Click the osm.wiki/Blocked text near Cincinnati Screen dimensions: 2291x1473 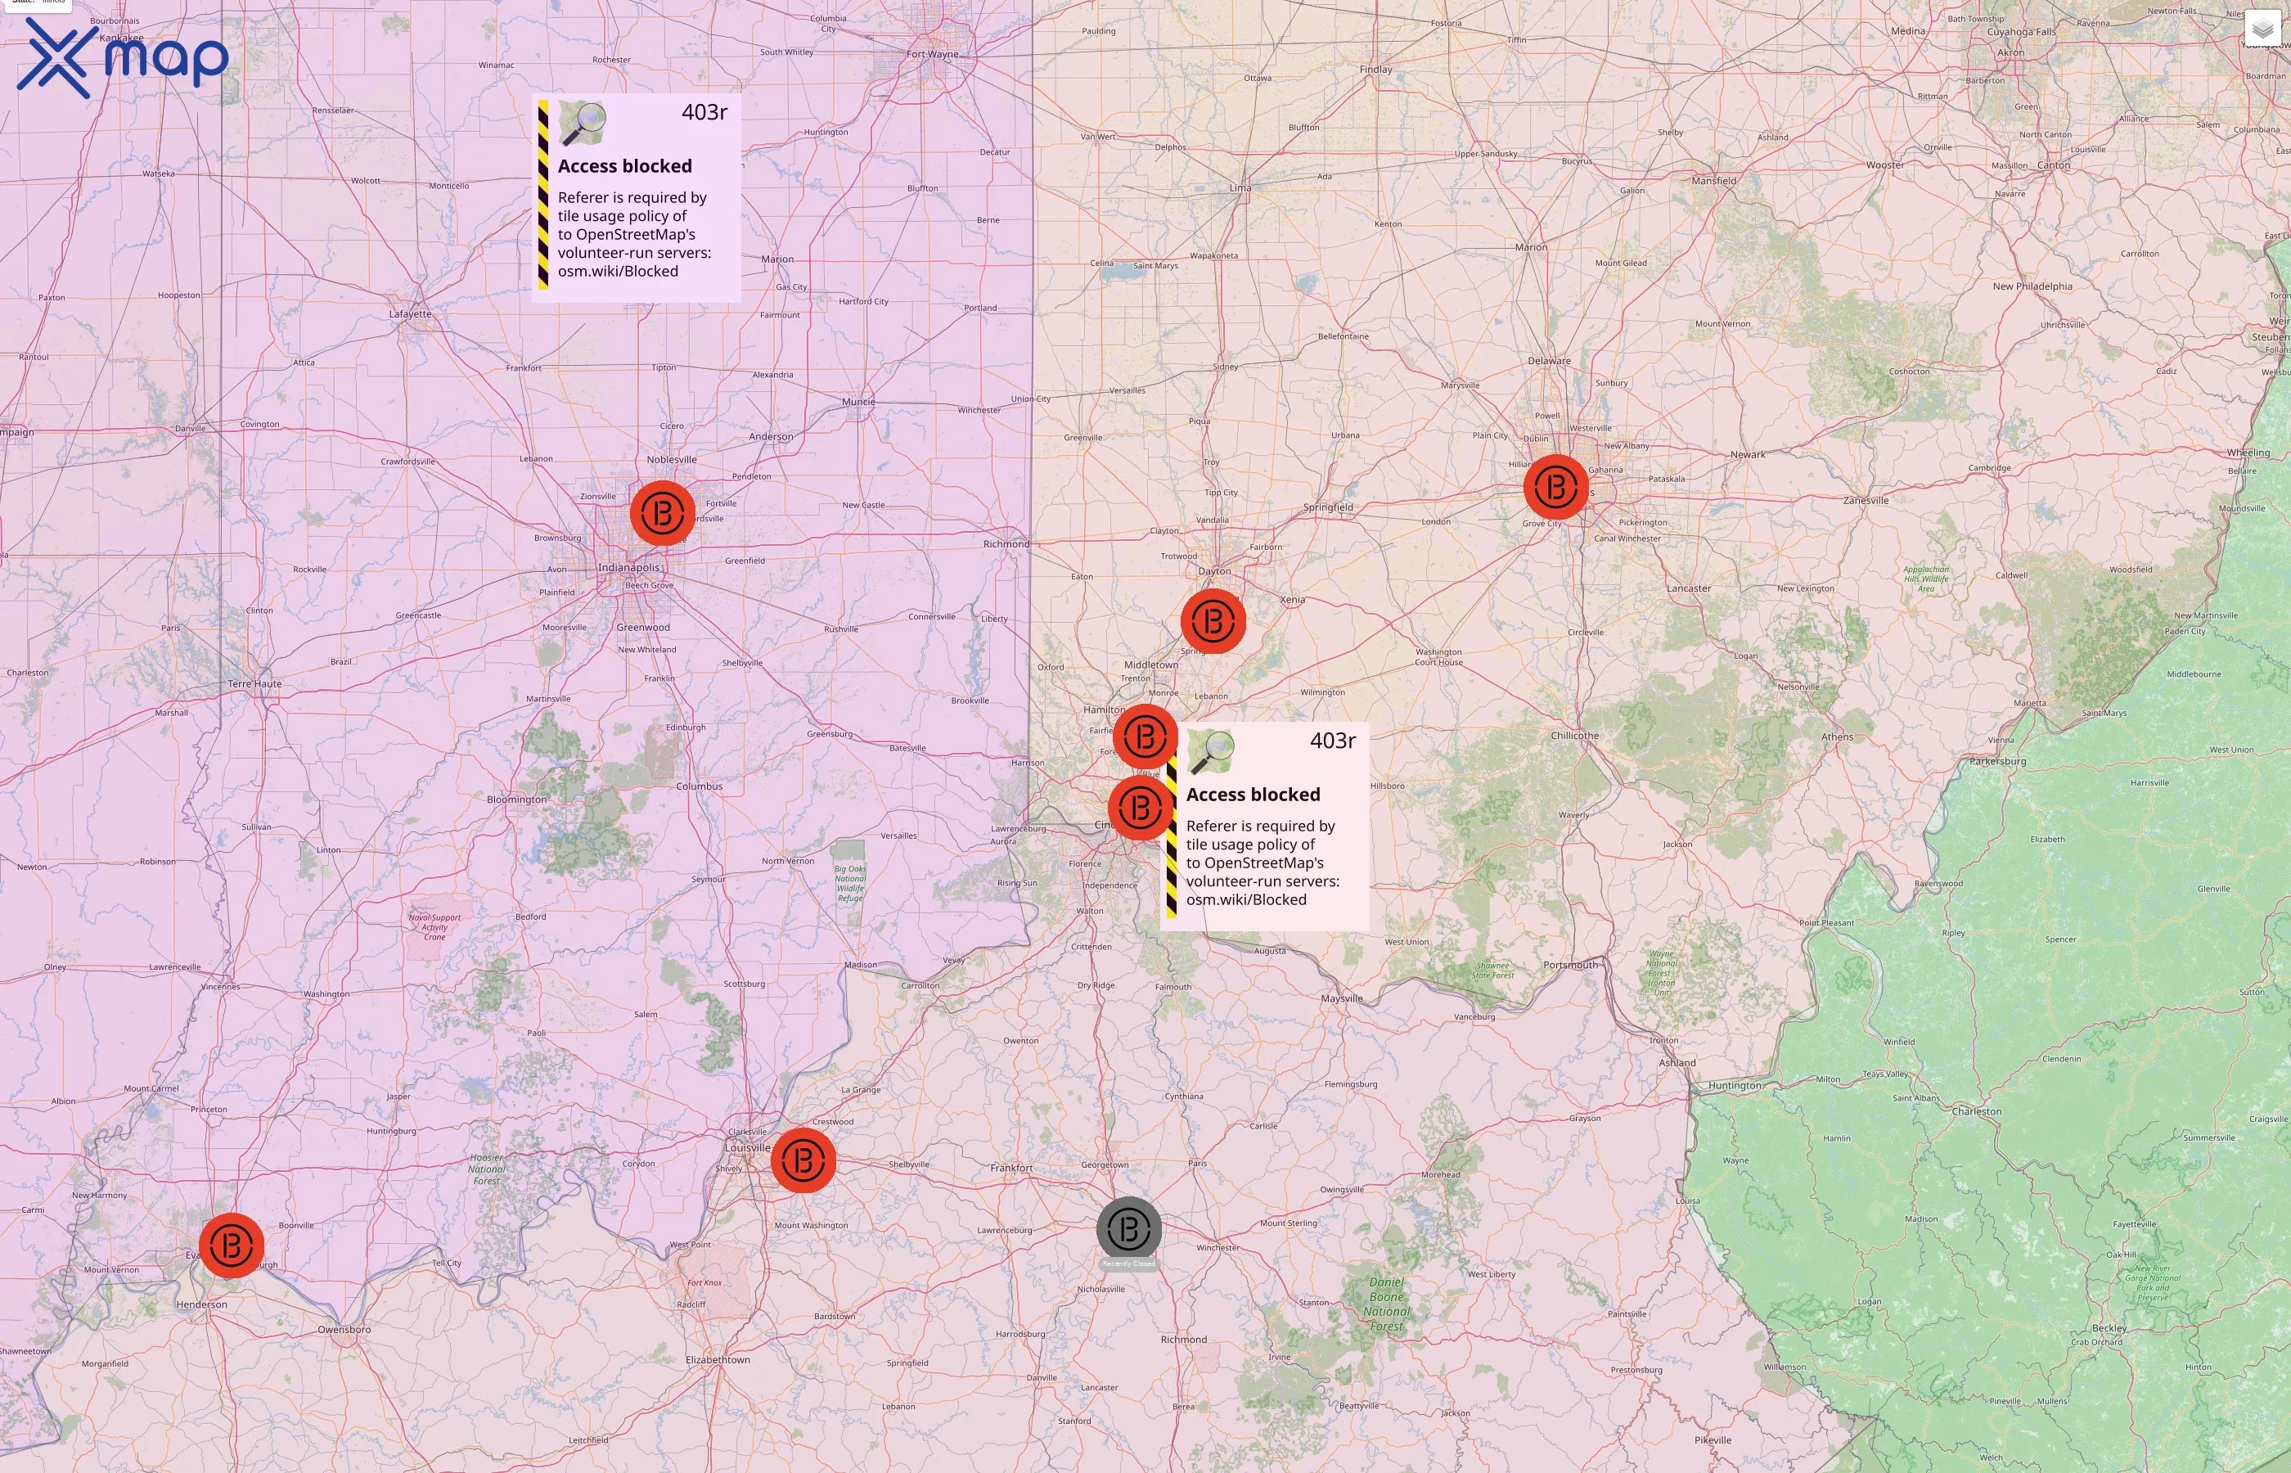(x=1245, y=899)
